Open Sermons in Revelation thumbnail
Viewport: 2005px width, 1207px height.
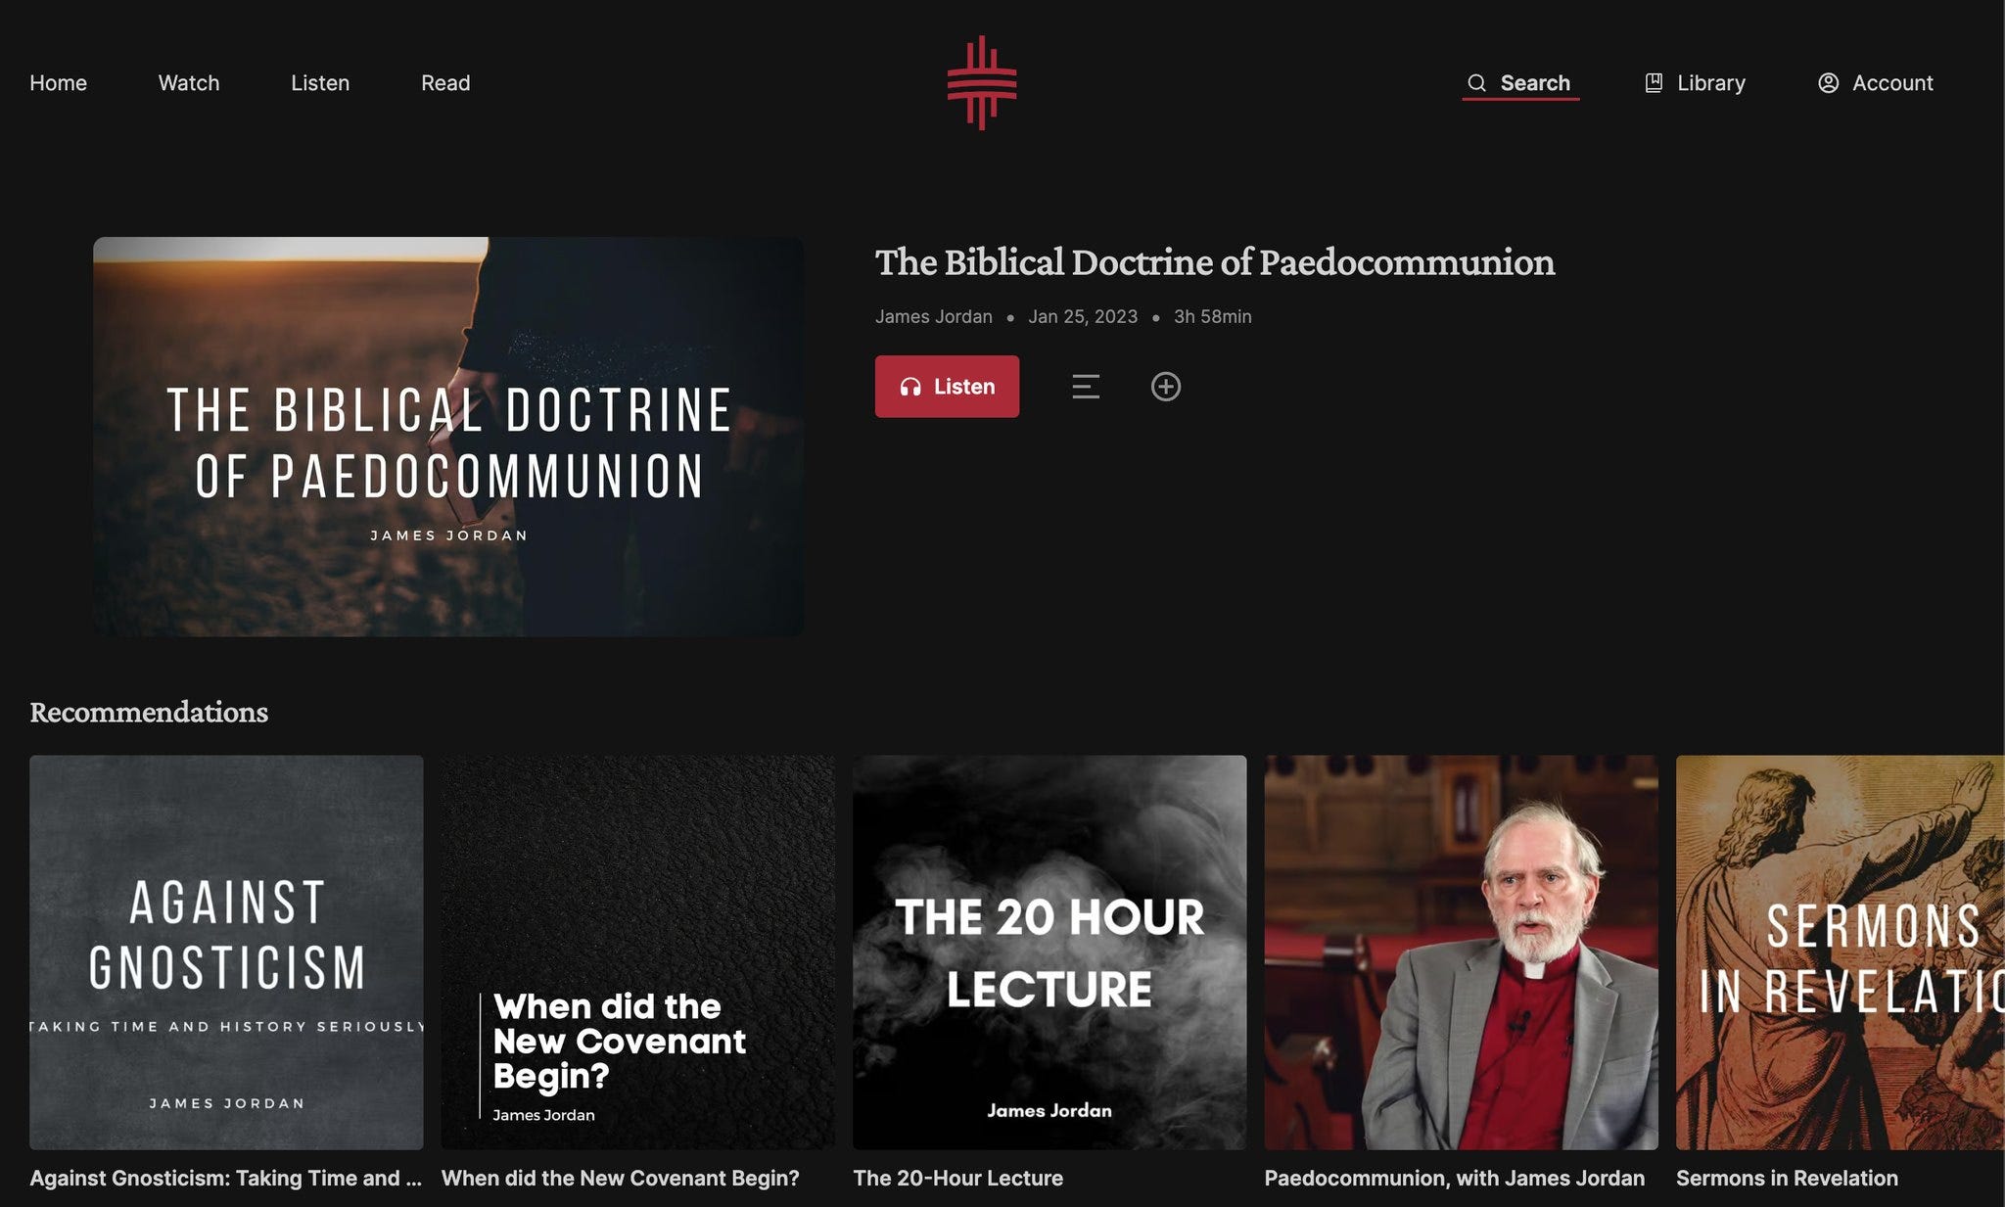coord(1841,952)
